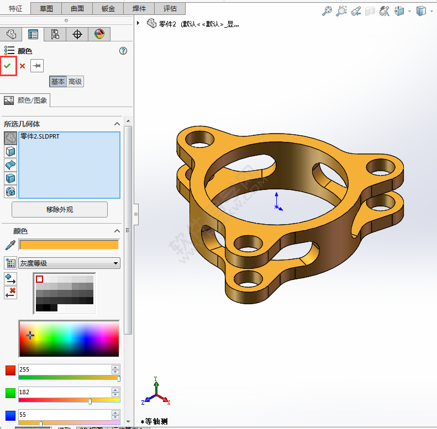The width and height of the screenshot is (437, 429).
Task: Open the 曲面 ribbon tab
Action: [x=77, y=9]
